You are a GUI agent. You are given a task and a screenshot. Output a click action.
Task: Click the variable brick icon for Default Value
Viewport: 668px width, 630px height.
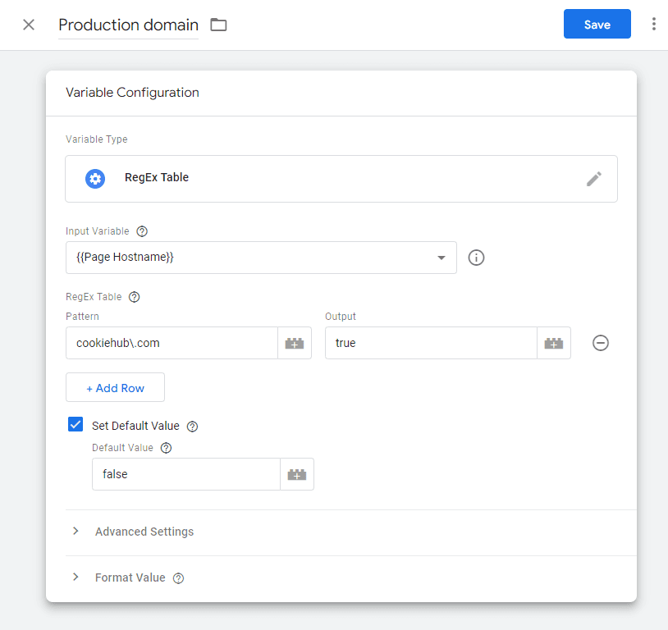[x=297, y=474]
